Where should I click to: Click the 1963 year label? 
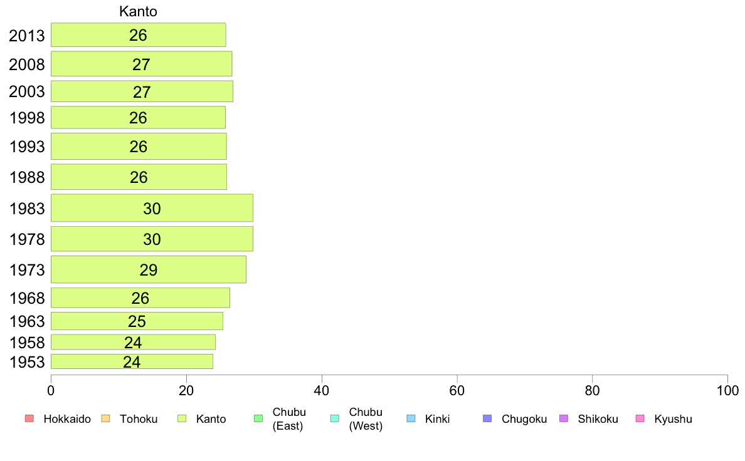pyautogui.click(x=27, y=321)
